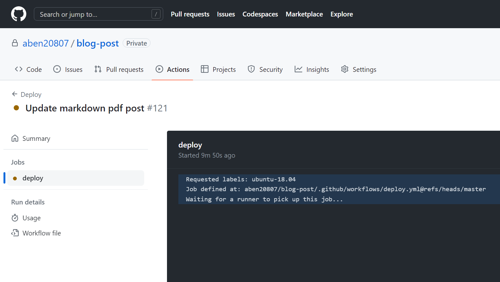
Task: Open the blog-post repository link
Action: click(98, 43)
